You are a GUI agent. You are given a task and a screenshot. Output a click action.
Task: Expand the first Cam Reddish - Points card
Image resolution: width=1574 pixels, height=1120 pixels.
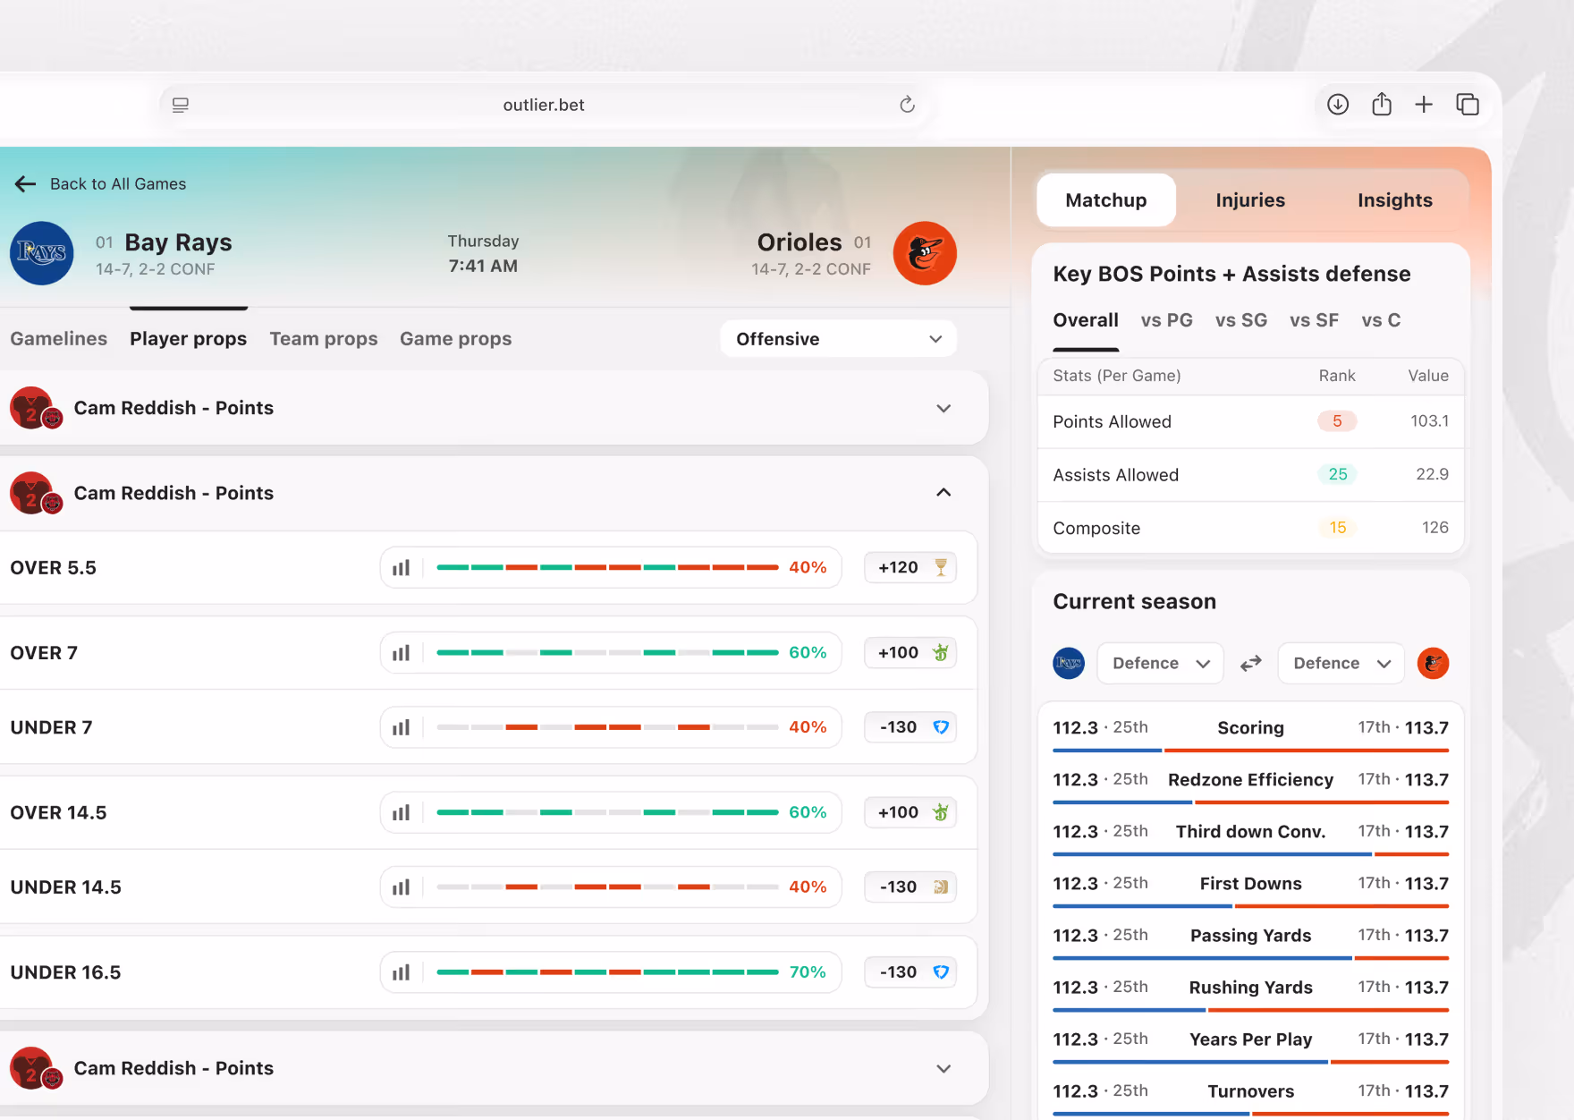[944, 408]
